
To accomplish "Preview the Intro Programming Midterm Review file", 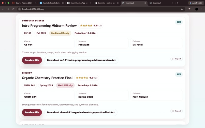I will pyautogui.click(x=32, y=60).
